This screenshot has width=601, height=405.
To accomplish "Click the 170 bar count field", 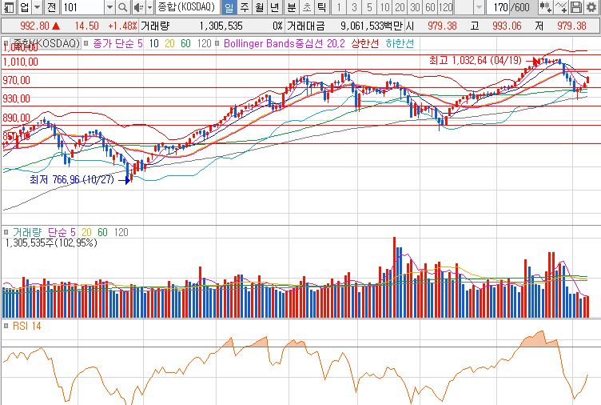I will tap(500, 7).
